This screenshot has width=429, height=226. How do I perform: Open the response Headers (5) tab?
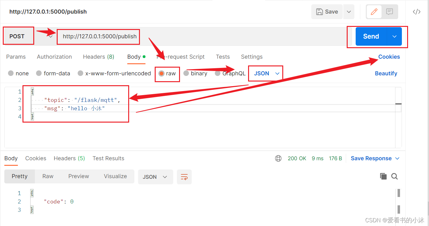[69, 158]
